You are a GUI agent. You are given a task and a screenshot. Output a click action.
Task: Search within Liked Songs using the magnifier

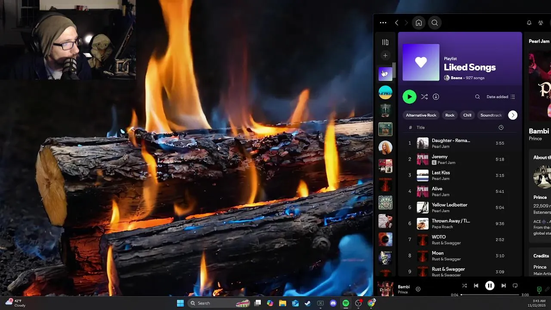pos(477,97)
